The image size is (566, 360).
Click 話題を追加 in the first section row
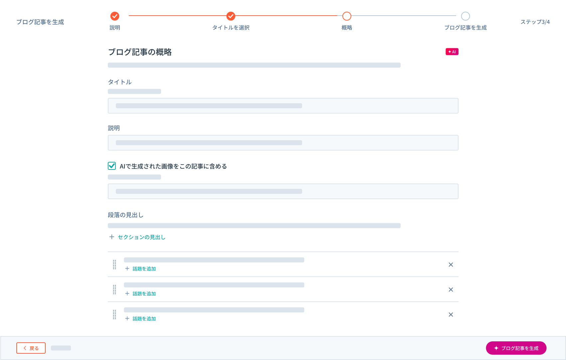(x=144, y=269)
